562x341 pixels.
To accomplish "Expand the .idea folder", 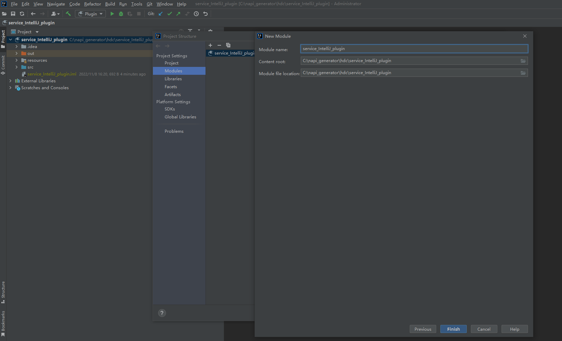I will (x=16, y=46).
